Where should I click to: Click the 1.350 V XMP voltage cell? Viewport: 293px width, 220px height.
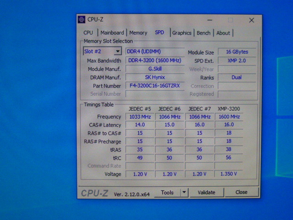[x=229, y=174]
